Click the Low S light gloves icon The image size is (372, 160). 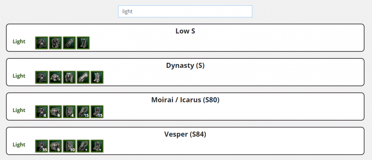click(x=69, y=43)
